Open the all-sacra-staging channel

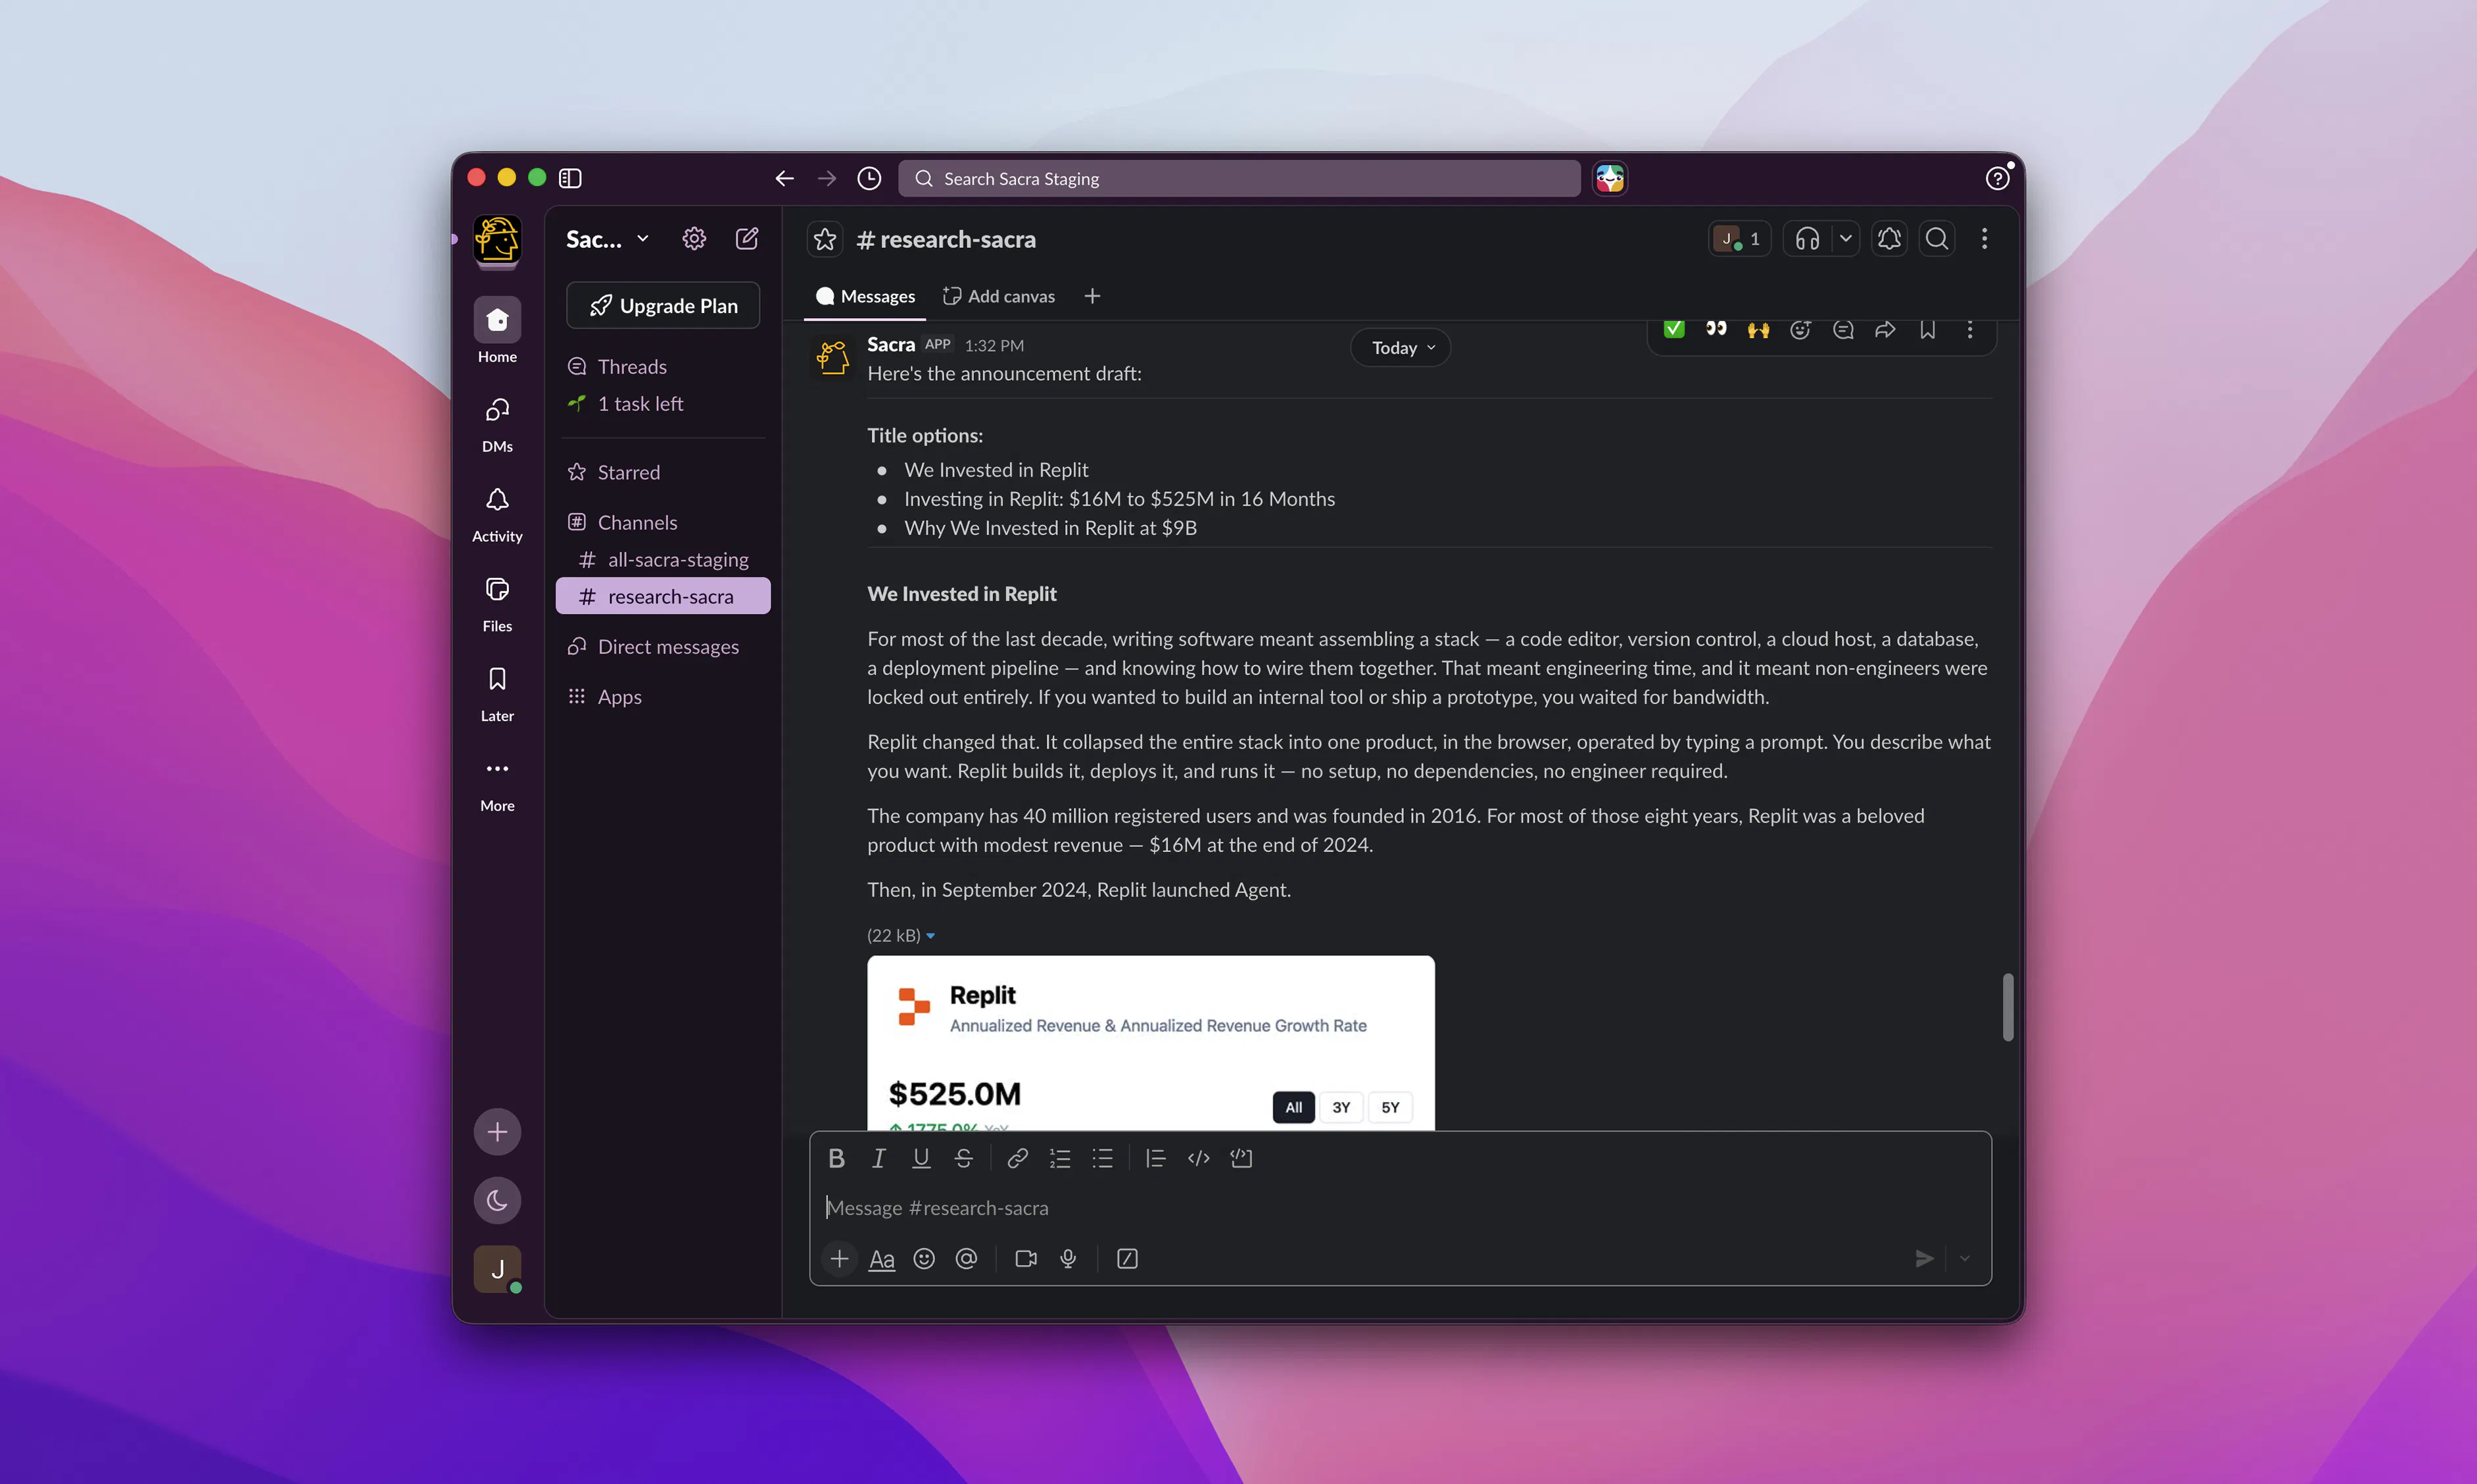663,559
